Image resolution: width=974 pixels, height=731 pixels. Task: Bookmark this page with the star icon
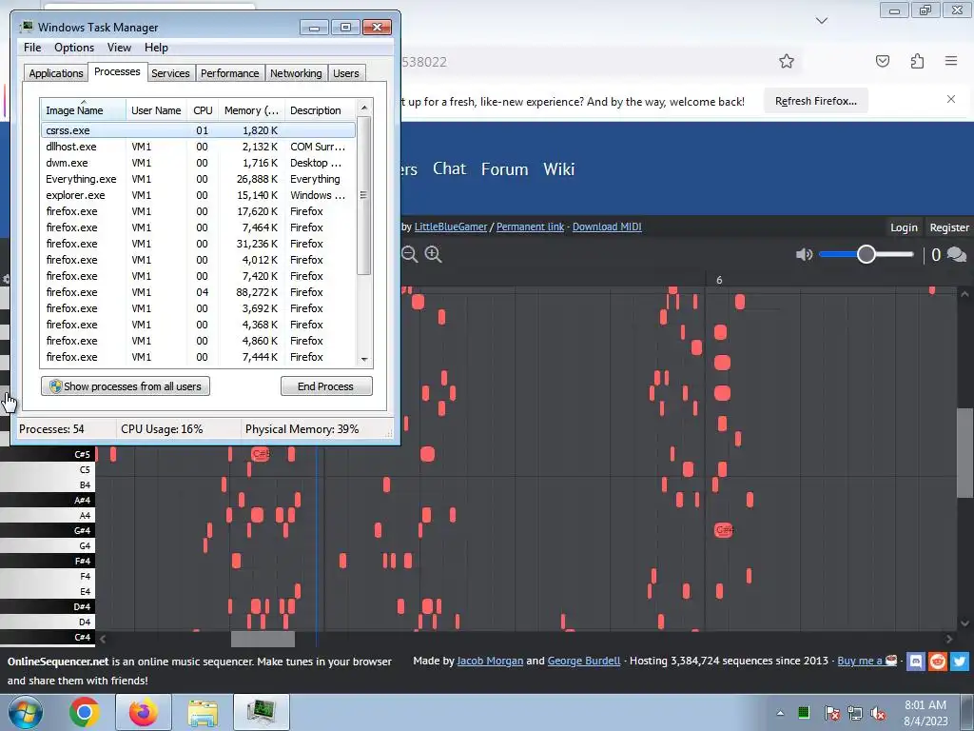[787, 61]
